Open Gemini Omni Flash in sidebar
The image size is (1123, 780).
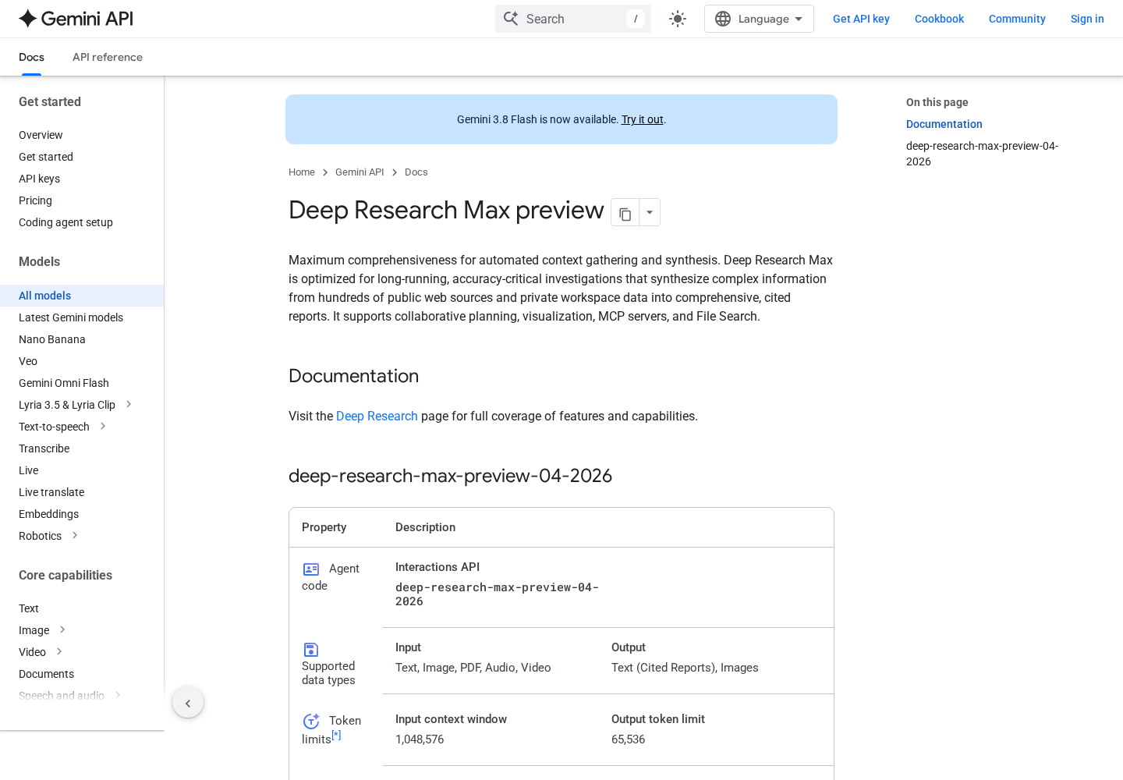pos(64,383)
